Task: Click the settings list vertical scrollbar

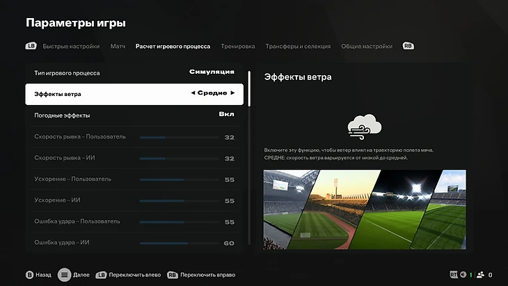Action: coord(249,158)
